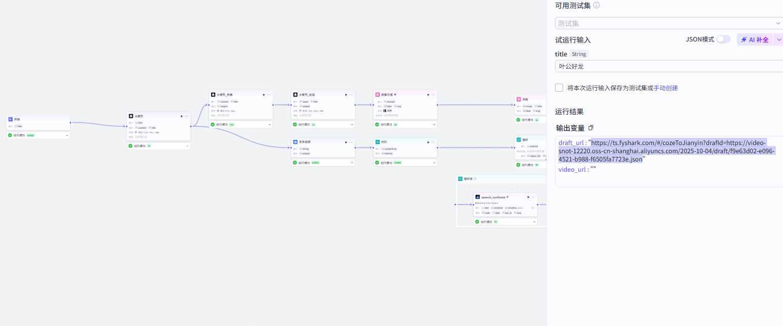783x326 pixels.
Task: Run the 大模型_形象 node with its play icon
Action: click(x=264, y=95)
